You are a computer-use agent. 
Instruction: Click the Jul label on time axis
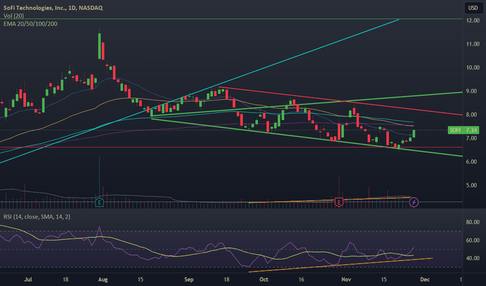click(28, 280)
